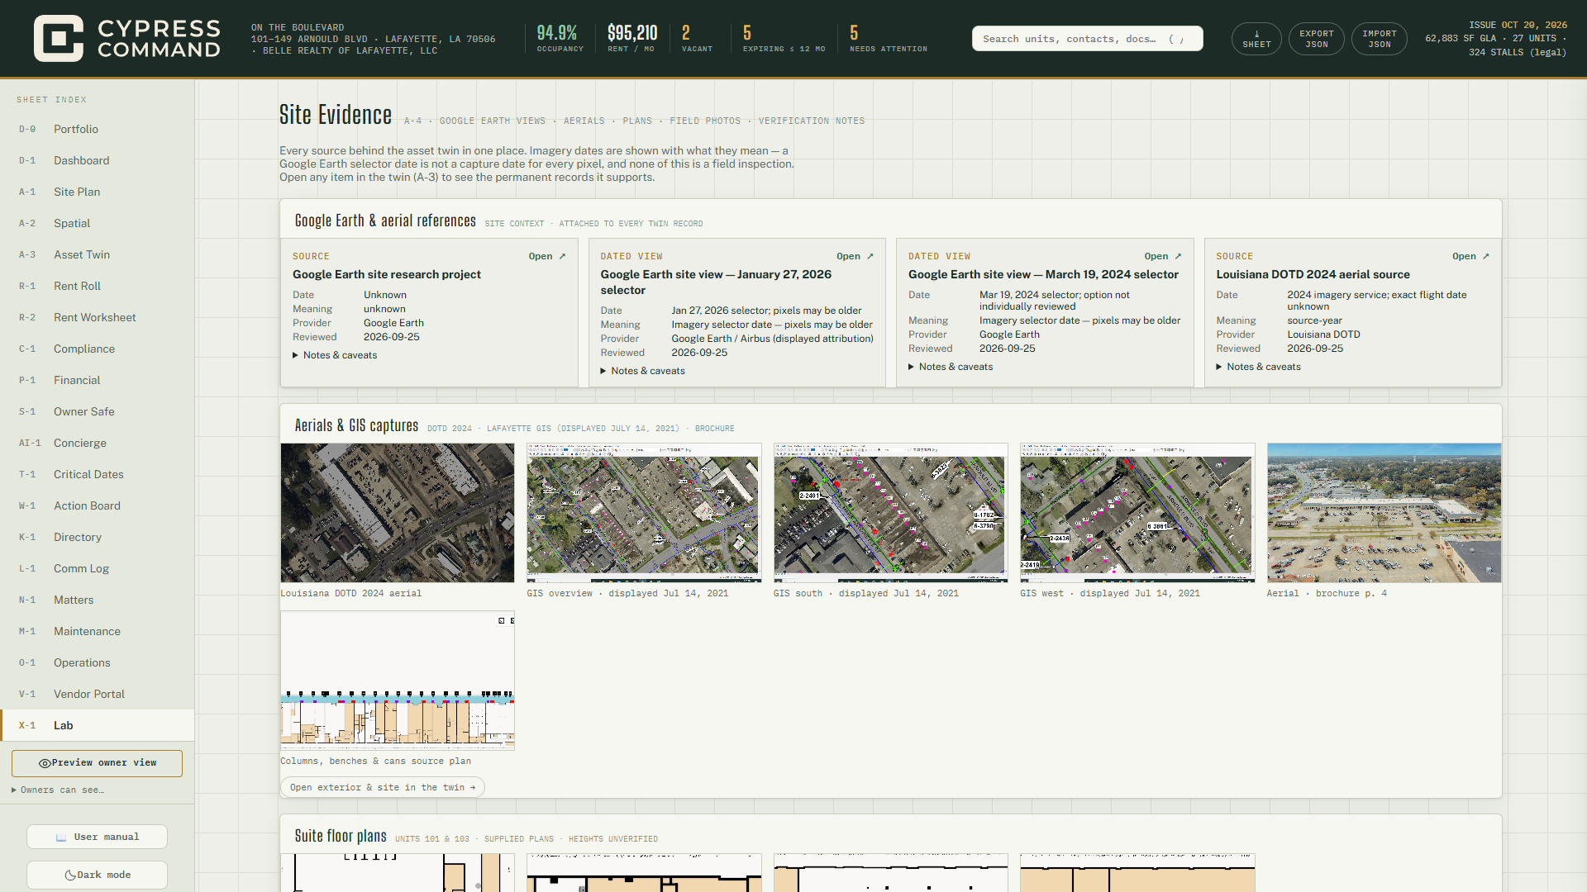Open the first Suite floor plans thumbnail
This screenshot has height=892, width=1587.
tap(398, 872)
